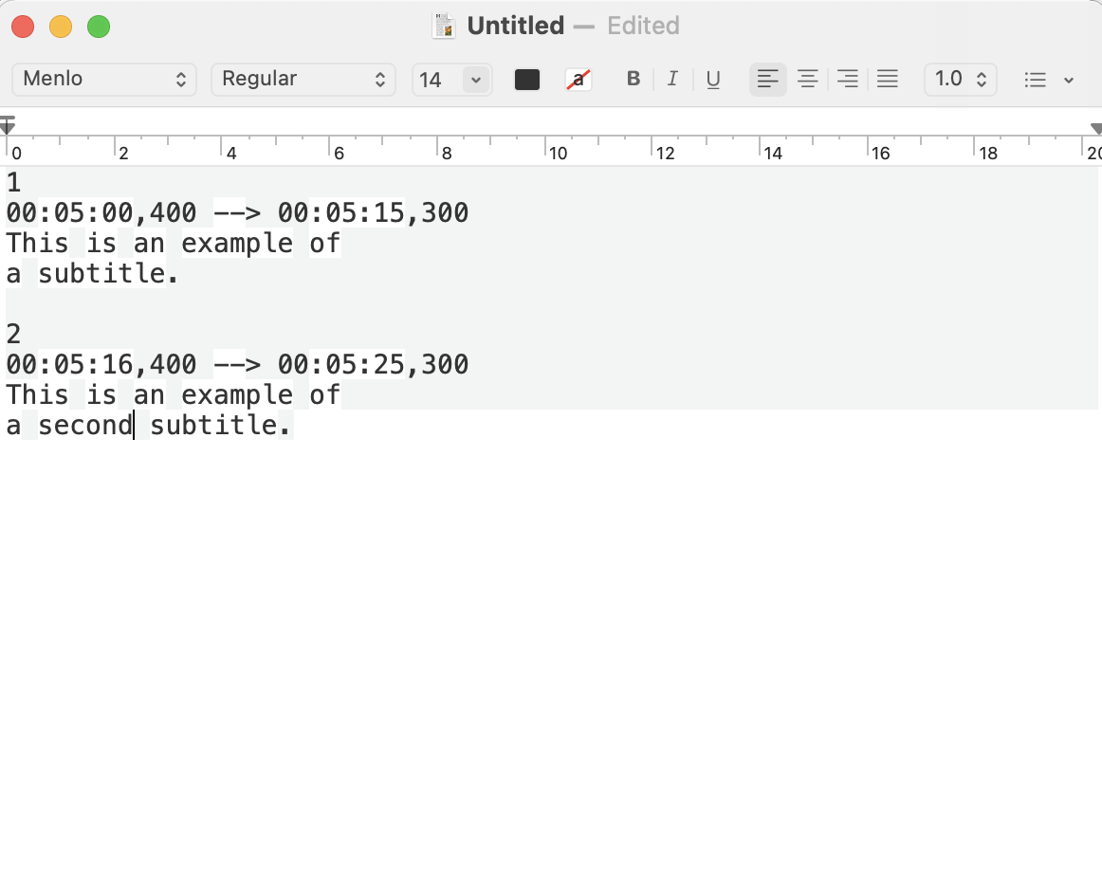Open the text background color picker

pyautogui.click(x=579, y=79)
